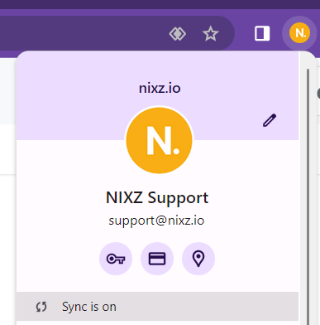Click the nixz.io profile heading

(160, 88)
